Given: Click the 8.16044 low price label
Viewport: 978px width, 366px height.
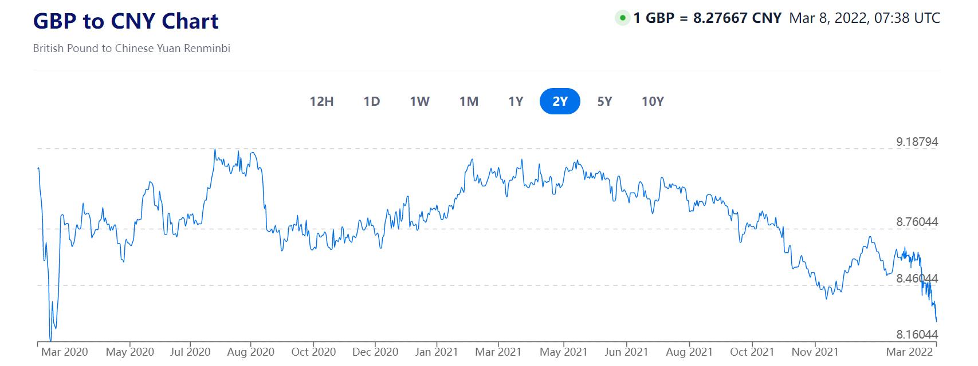Looking at the screenshot, I should point(917,334).
